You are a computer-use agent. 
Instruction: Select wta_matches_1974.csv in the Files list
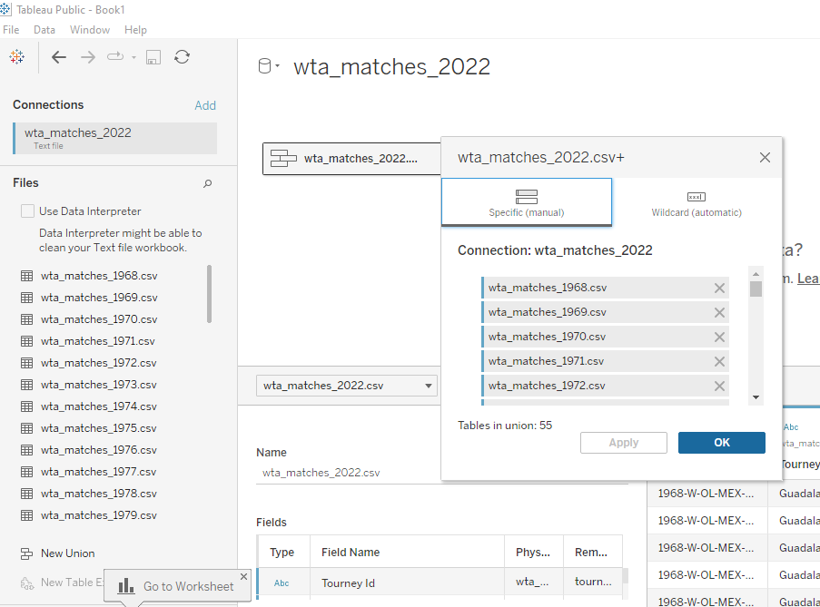tap(98, 406)
